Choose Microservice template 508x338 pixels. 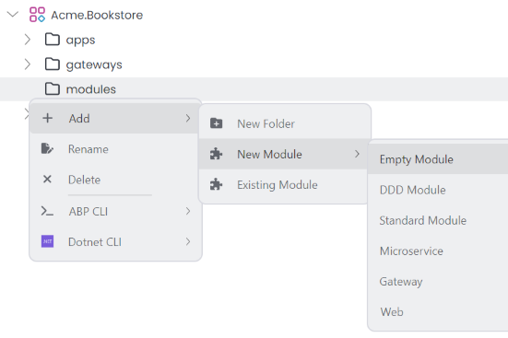click(438, 251)
